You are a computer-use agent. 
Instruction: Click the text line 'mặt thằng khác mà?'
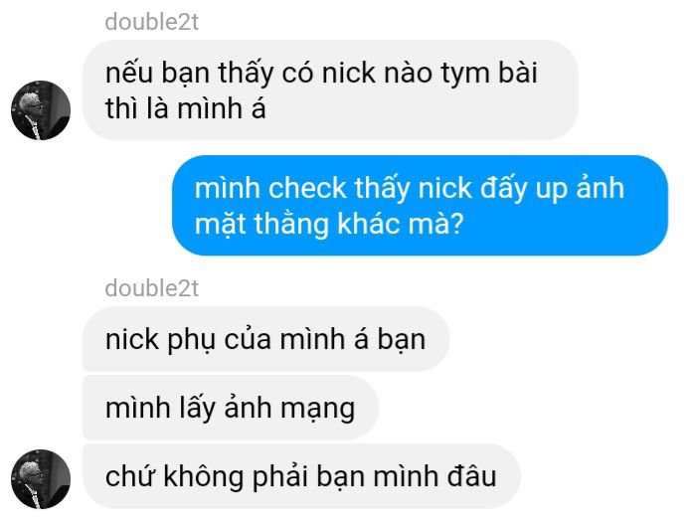pos(329,224)
